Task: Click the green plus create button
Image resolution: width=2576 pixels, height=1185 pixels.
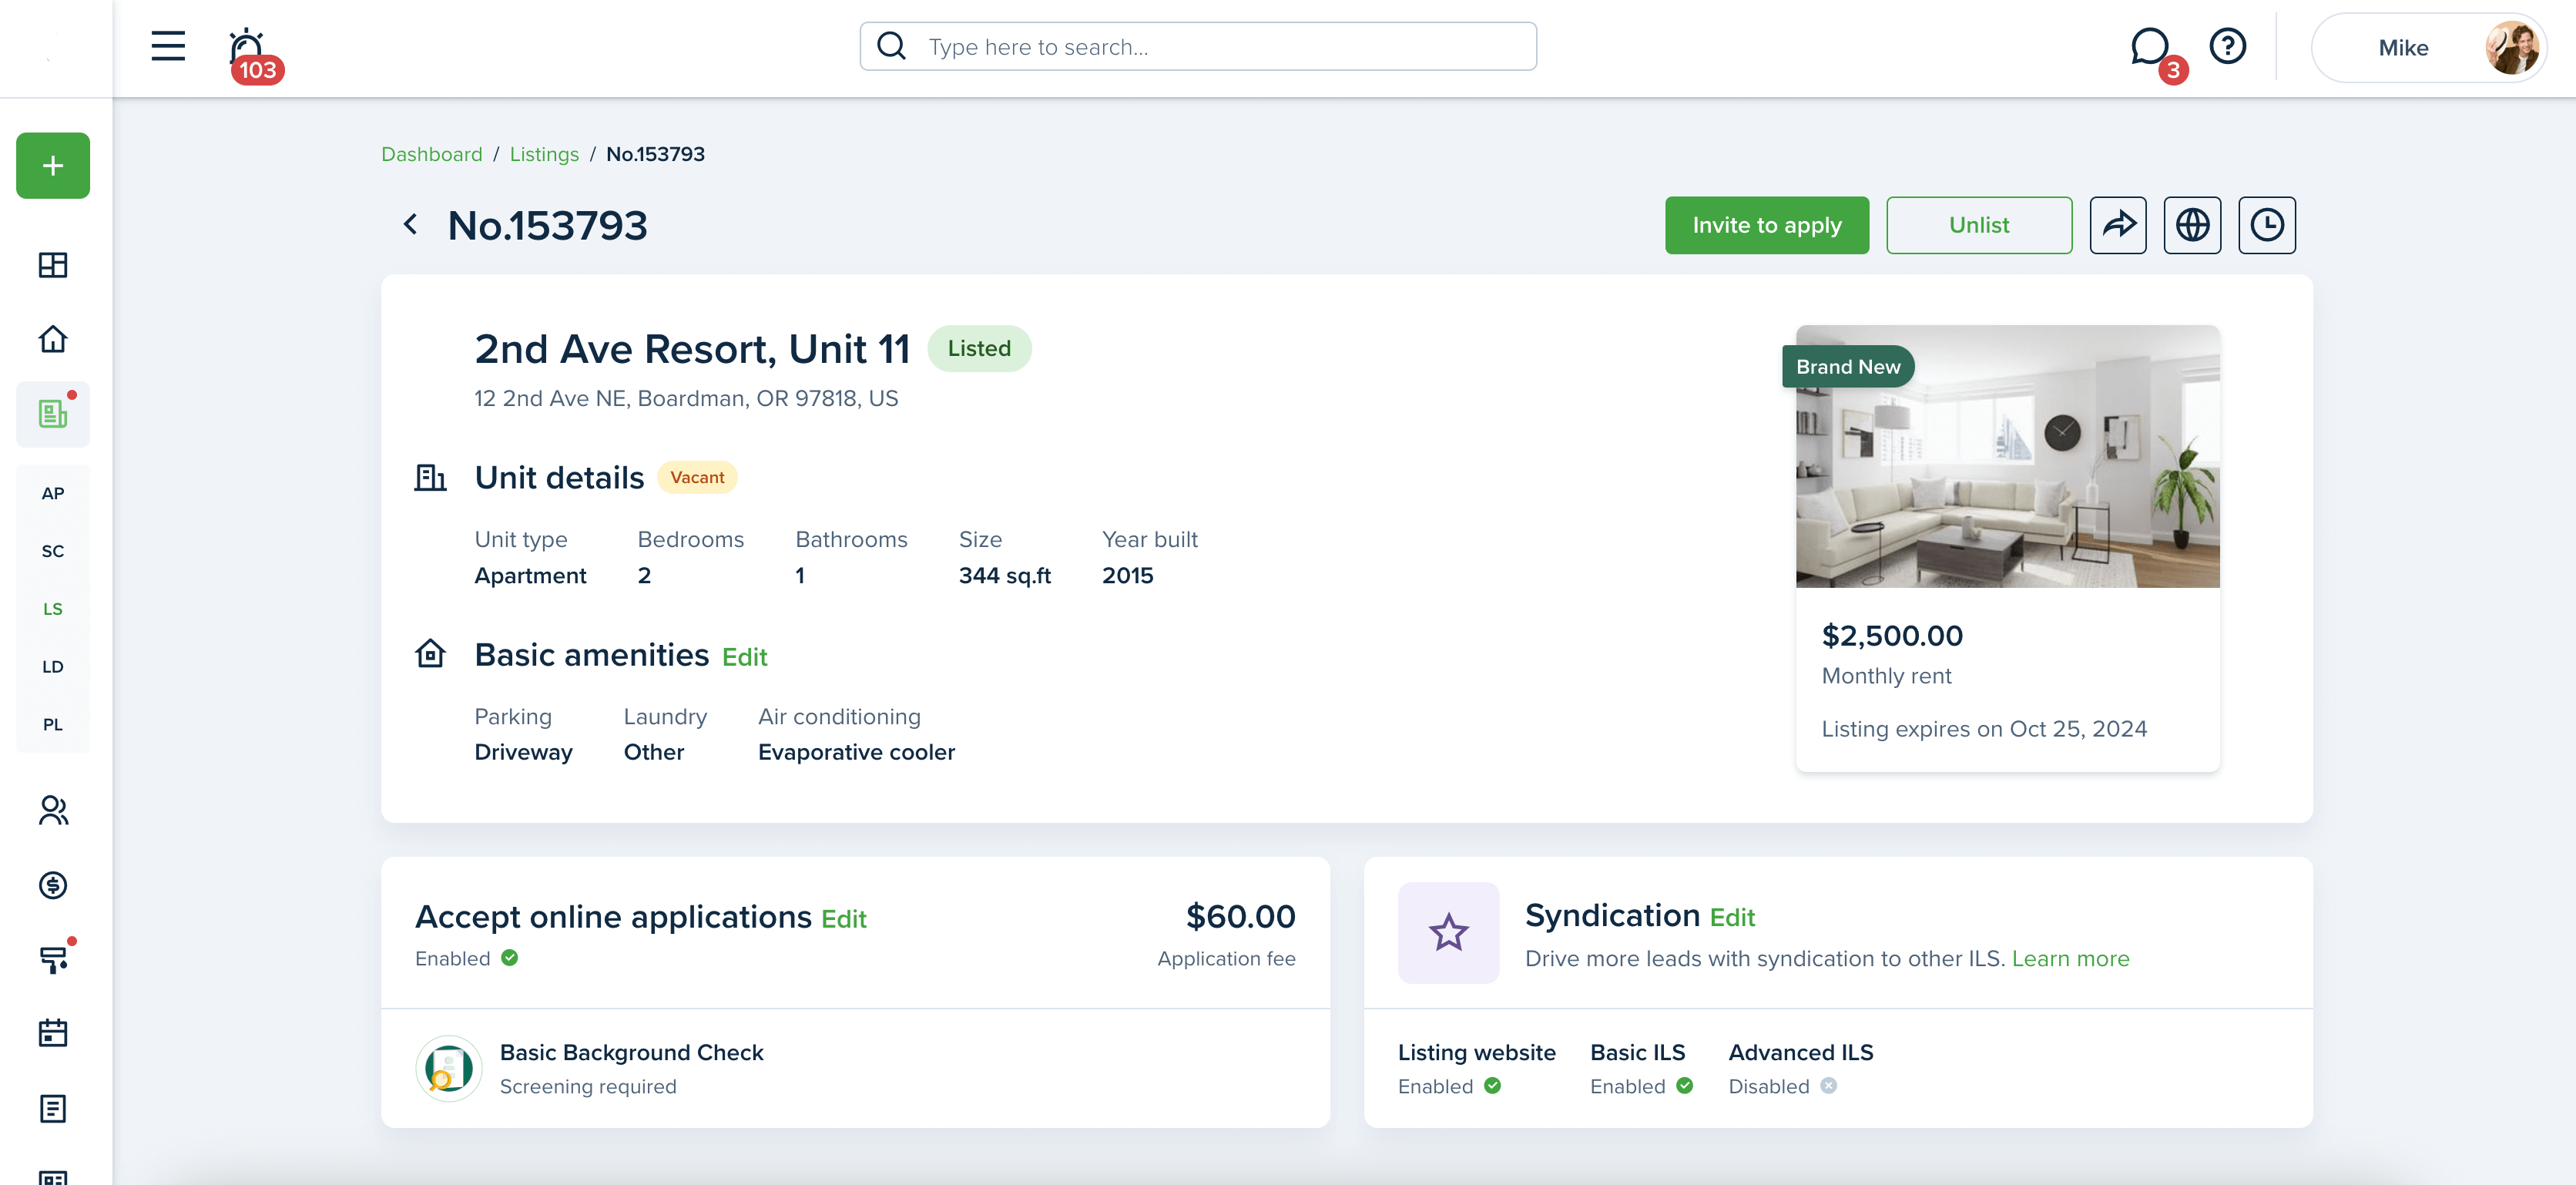Action: 53,166
